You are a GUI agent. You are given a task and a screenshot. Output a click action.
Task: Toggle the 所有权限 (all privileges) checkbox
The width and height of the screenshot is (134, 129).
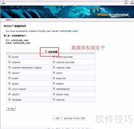(46, 51)
